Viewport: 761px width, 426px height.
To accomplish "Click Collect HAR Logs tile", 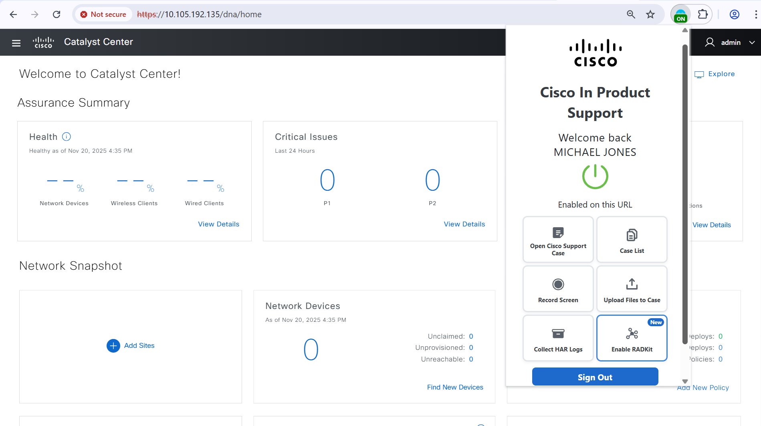I will [558, 338].
